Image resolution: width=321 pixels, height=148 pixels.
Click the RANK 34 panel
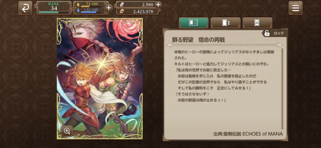(54, 8)
